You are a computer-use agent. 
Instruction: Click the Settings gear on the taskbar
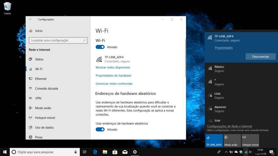click(x=135, y=152)
